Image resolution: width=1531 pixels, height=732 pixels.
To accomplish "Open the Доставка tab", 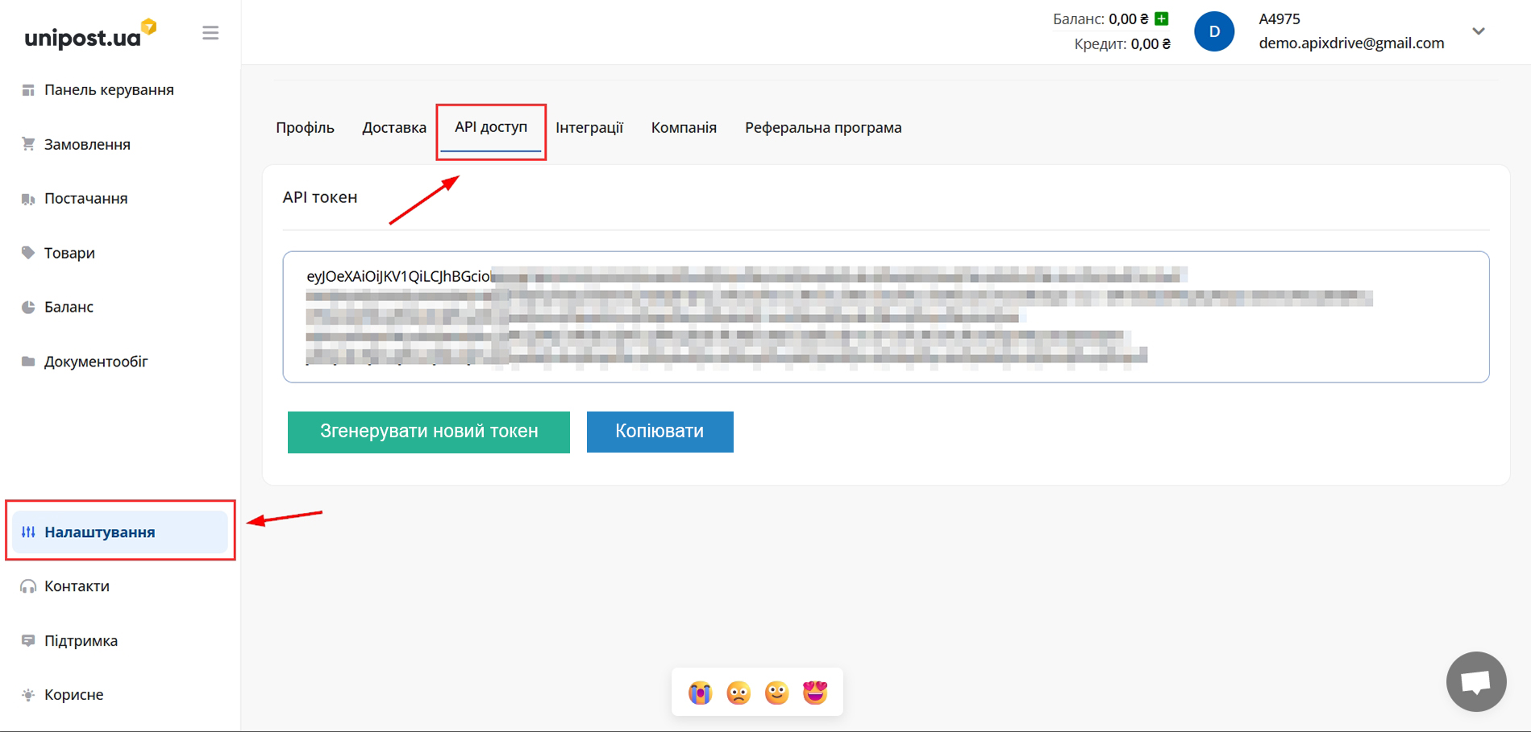I will point(394,128).
